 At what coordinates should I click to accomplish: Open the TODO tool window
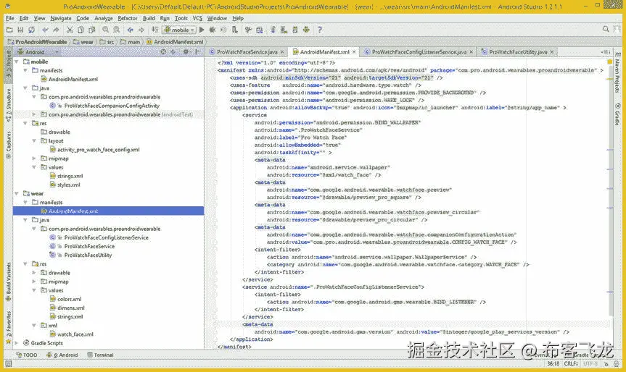27,355
